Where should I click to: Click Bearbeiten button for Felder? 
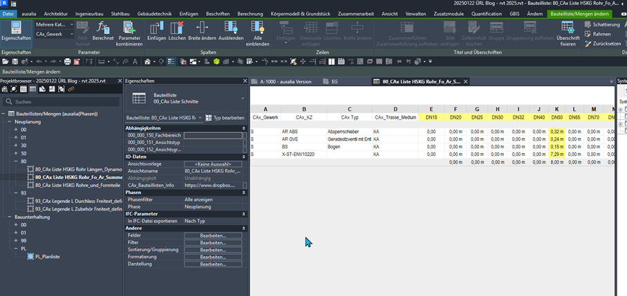click(x=213, y=236)
